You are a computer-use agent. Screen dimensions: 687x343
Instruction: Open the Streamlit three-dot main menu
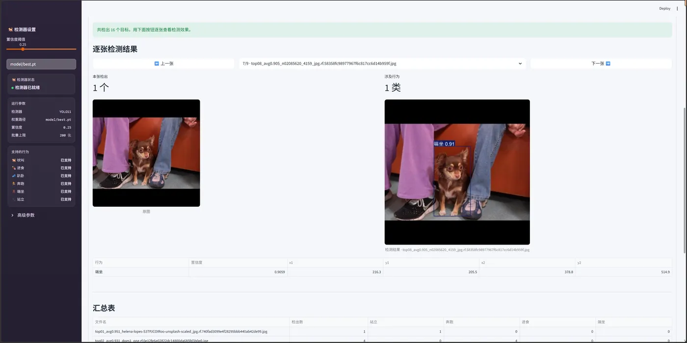(678, 8)
